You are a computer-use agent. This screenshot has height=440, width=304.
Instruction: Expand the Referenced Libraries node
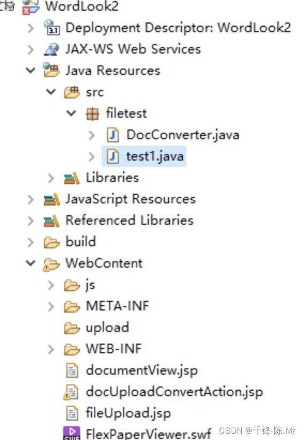click(x=31, y=221)
